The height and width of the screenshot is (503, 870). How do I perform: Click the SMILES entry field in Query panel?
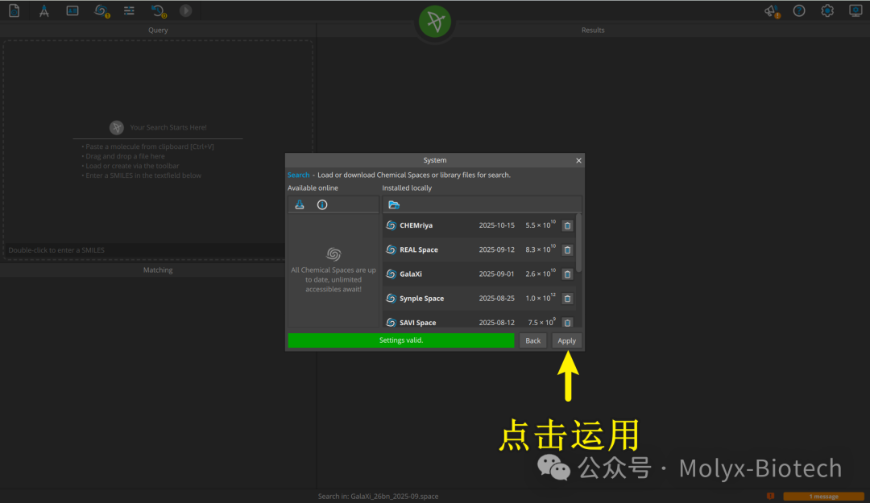(x=144, y=250)
